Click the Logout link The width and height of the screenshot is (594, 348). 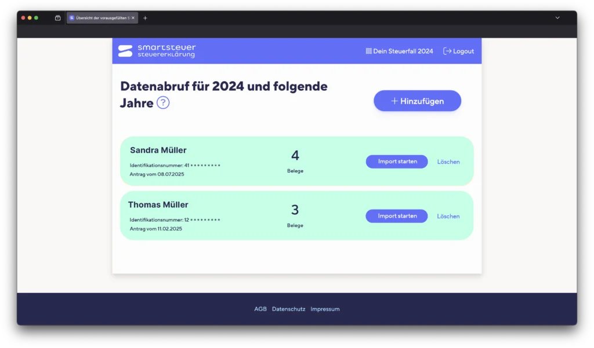coord(458,51)
